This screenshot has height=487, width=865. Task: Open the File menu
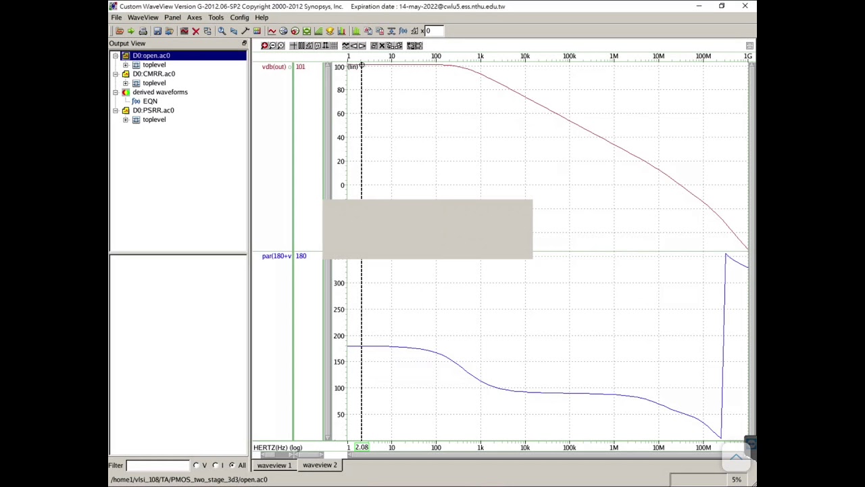click(116, 18)
